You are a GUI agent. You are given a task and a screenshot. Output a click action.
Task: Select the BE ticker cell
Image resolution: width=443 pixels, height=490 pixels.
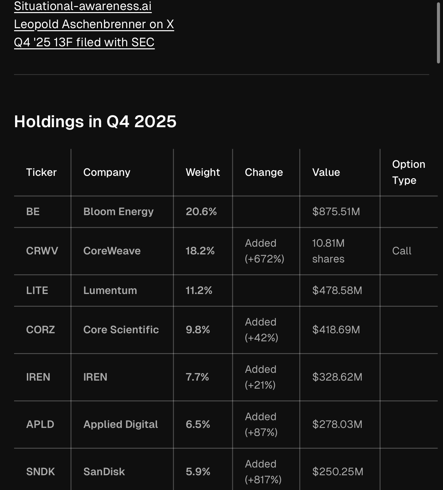tap(33, 211)
